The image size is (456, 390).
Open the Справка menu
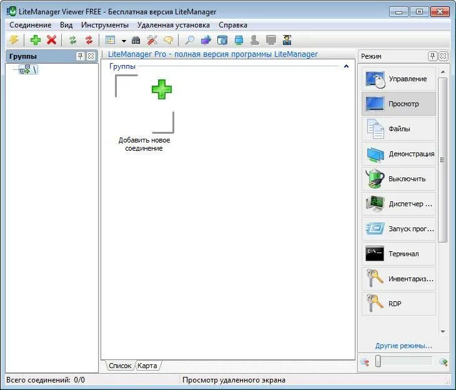(x=233, y=25)
